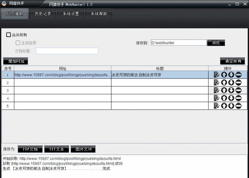Move row 3 up with arrow icon

click(x=224, y=90)
